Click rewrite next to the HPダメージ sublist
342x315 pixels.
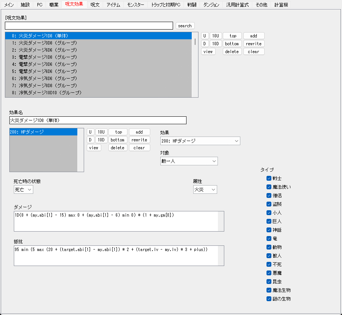139,140
